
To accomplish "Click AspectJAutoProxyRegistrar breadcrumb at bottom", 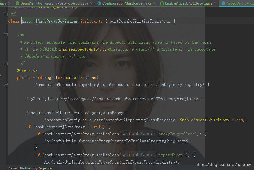I will (30, 168).
